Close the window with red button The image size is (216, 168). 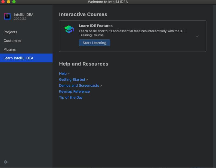click(x=3, y=2)
